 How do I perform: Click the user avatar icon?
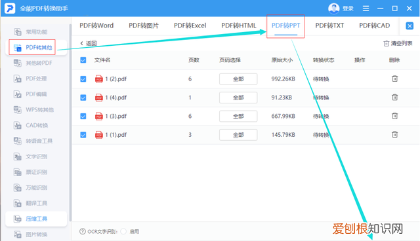coord(334,9)
